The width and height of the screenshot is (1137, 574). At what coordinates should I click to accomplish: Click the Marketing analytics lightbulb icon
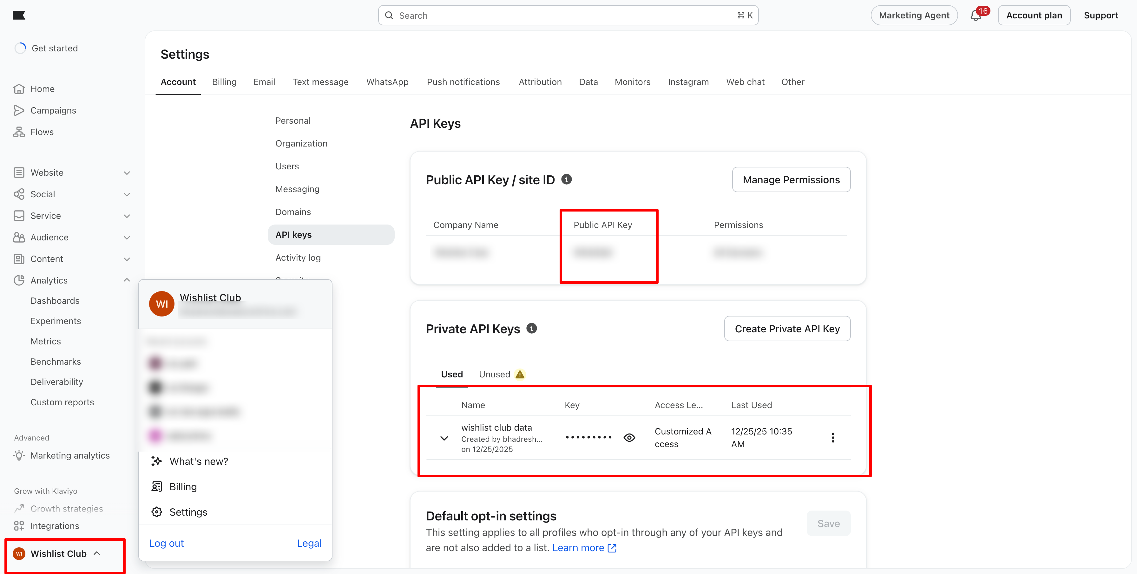pos(19,455)
